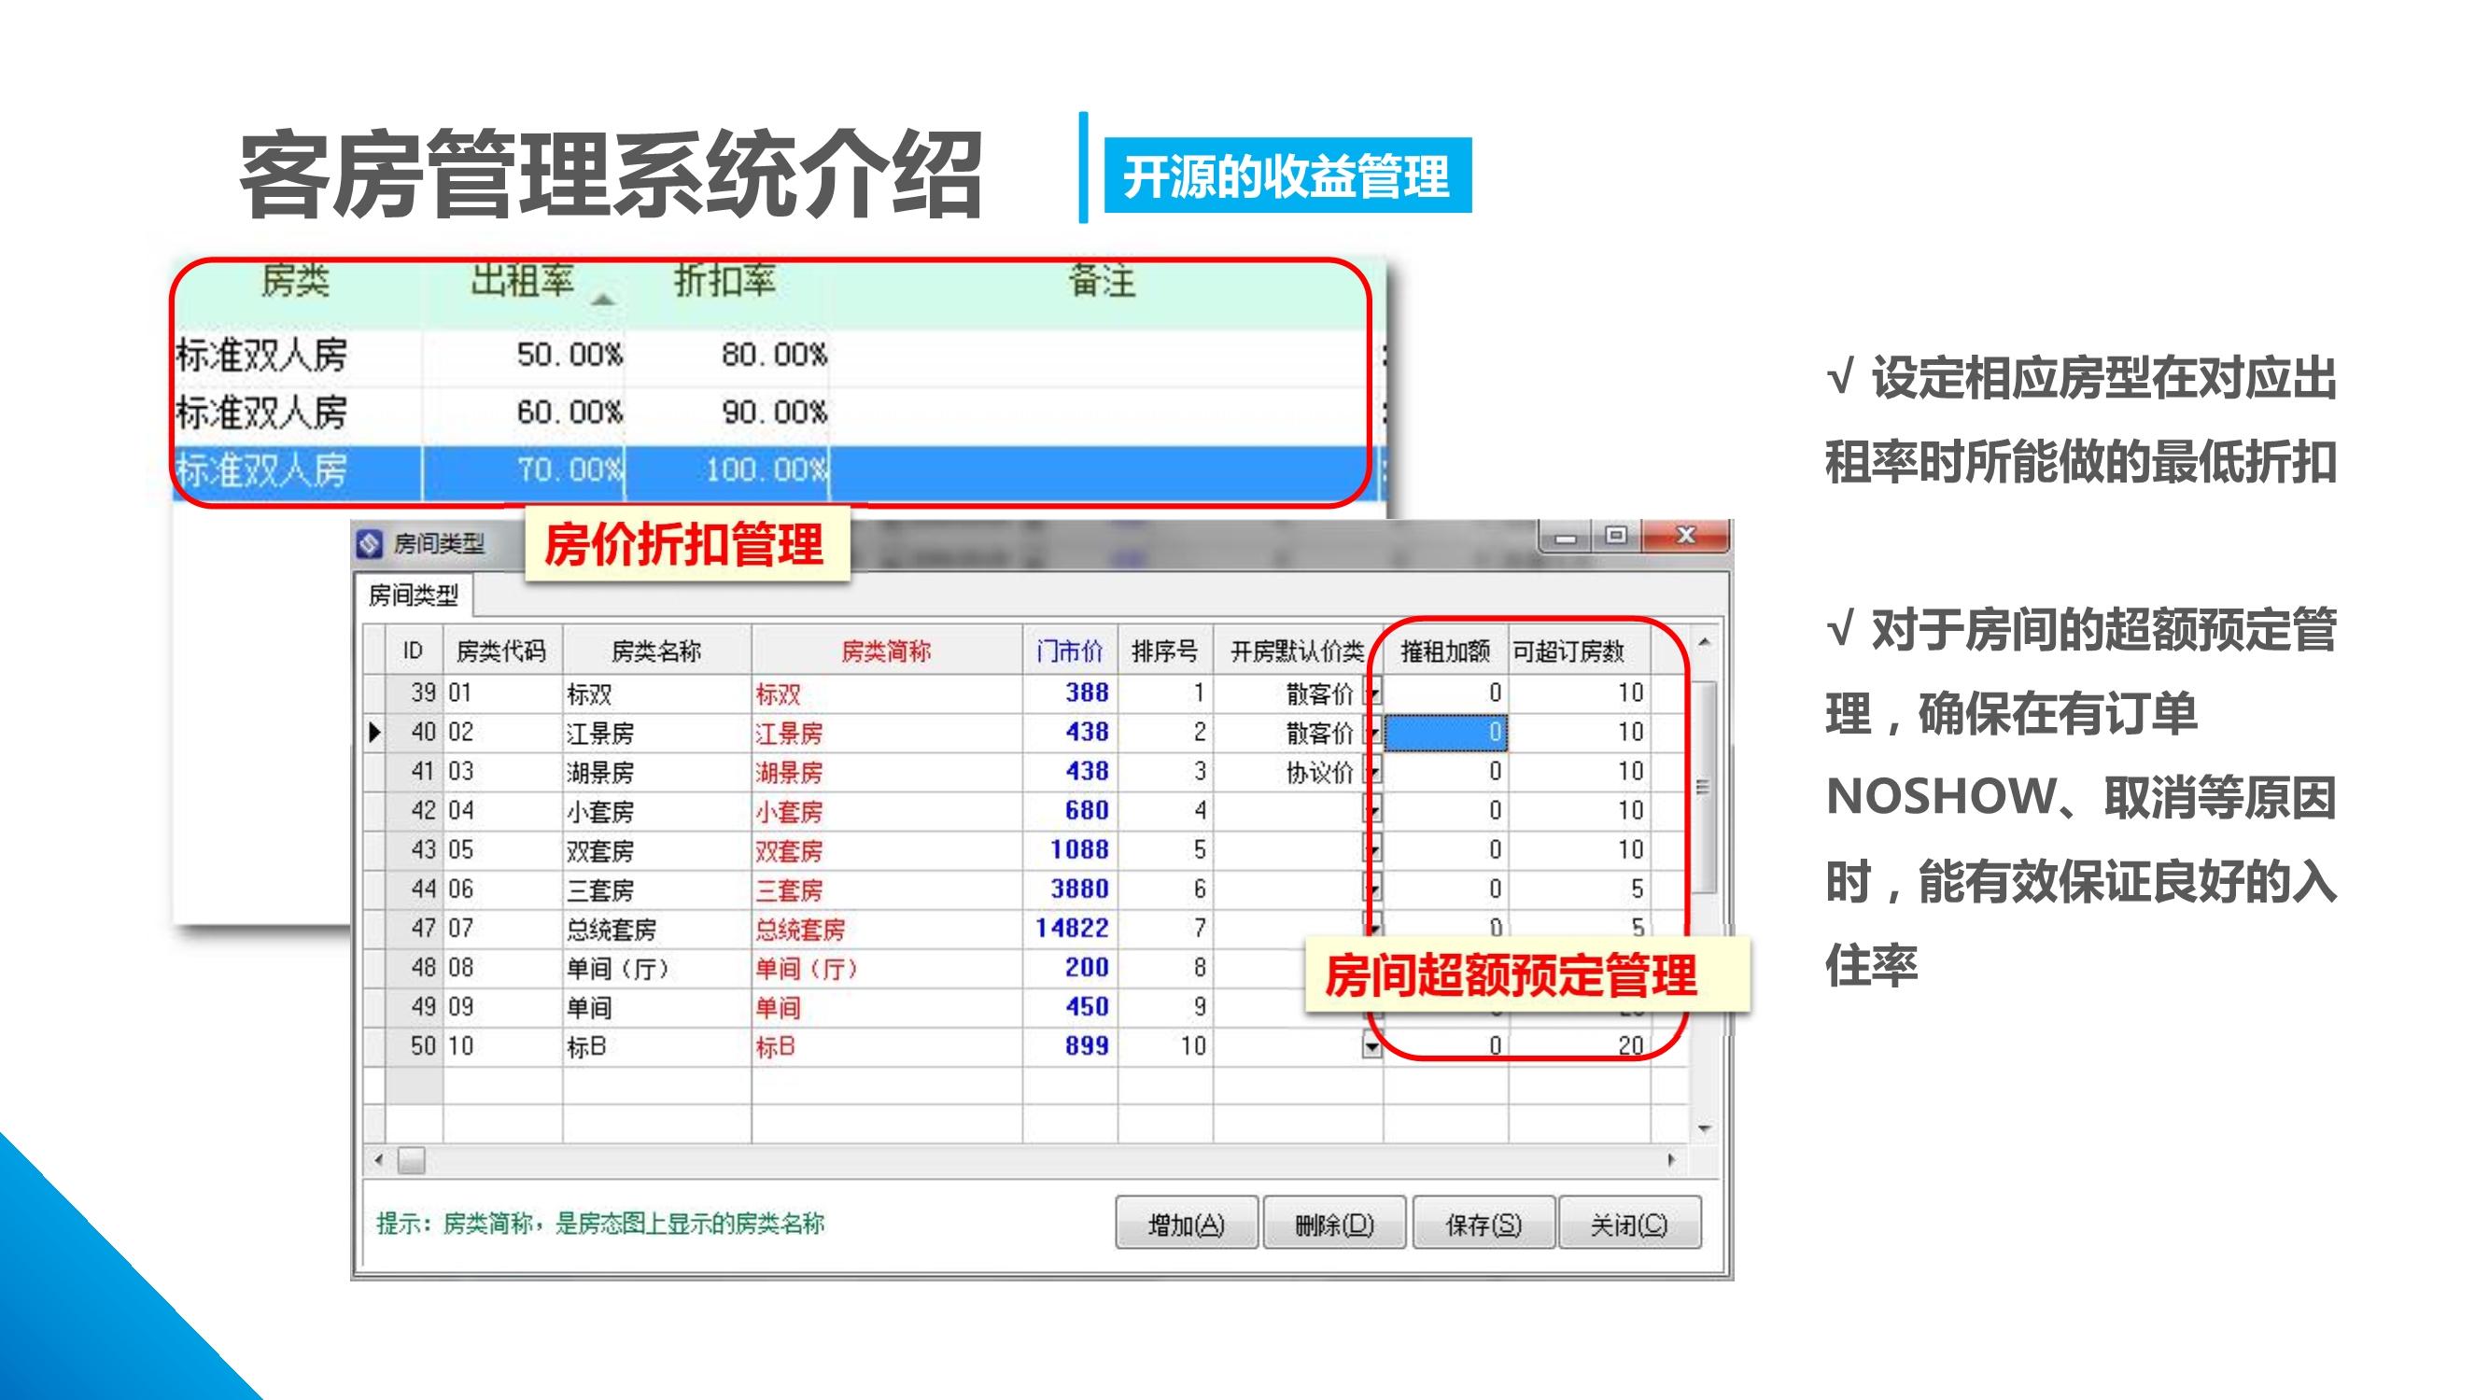The height and width of the screenshot is (1400, 2489).
Task: Open the 散客价 dropdown in the 标双 row
Action: [1372, 693]
